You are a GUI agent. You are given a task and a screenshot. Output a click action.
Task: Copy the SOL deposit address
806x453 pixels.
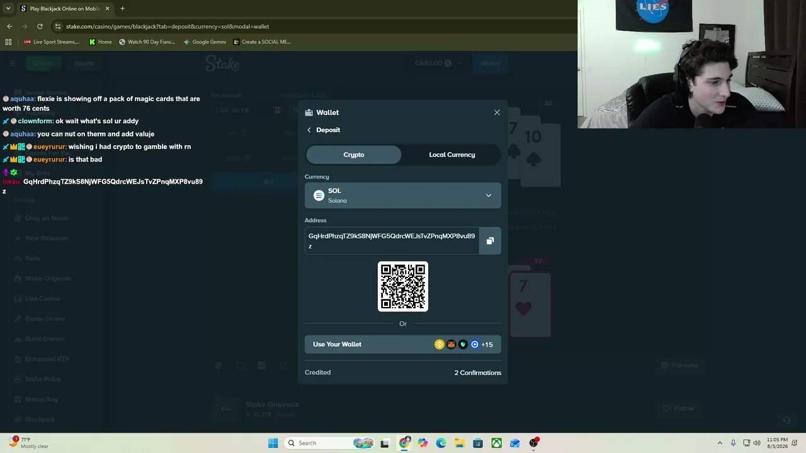click(x=490, y=241)
